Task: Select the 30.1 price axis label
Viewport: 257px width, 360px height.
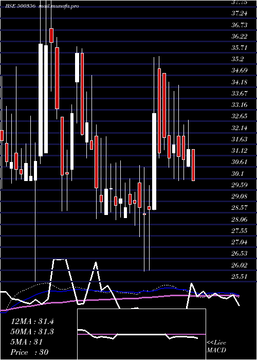Action: (x=237, y=173)
